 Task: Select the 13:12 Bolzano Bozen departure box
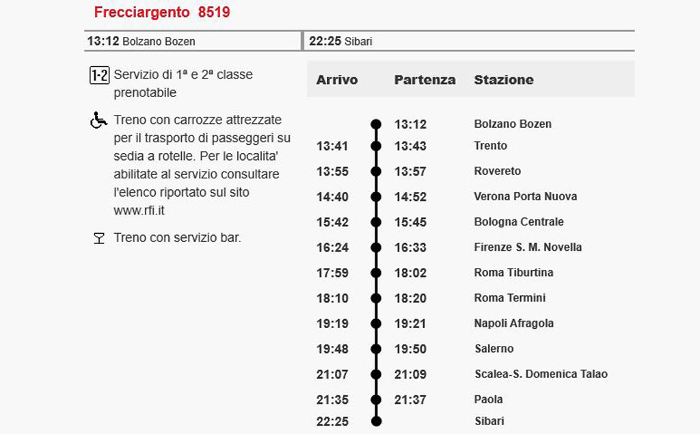point(193,41)
